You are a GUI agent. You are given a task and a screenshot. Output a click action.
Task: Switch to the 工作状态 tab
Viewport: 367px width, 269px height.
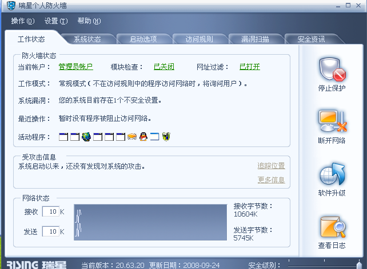tap(31, 39)
